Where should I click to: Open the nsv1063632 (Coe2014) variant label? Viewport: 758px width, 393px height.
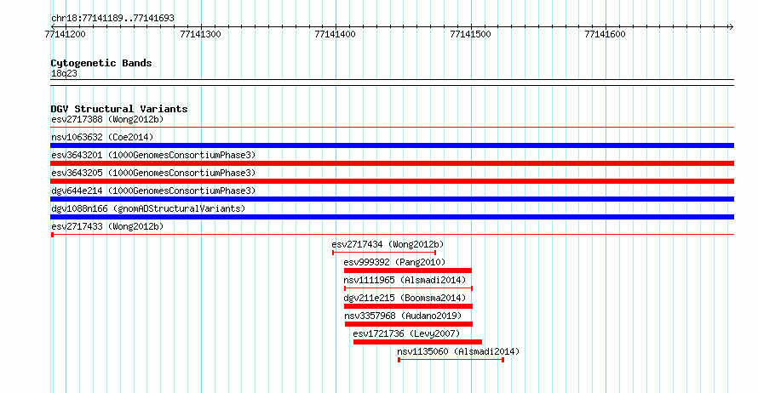tap(102, 137)
